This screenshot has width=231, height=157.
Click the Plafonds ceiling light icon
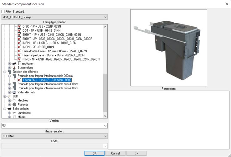[14, 105]
